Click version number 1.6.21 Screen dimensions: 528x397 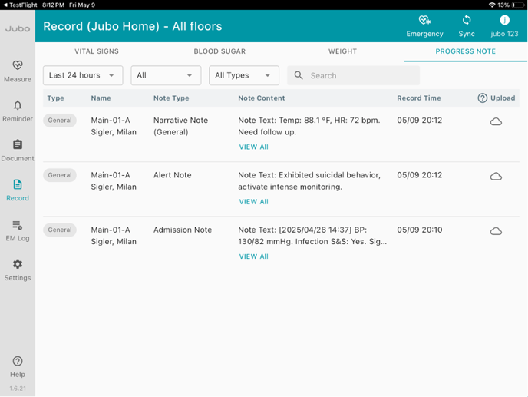tap(18, 389)
